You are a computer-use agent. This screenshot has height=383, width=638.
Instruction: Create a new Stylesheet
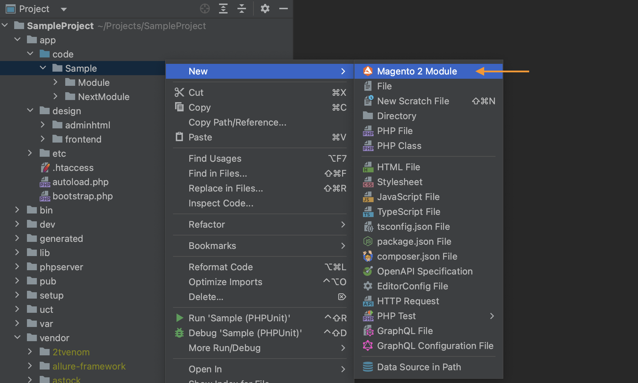(x=428, y=182)
